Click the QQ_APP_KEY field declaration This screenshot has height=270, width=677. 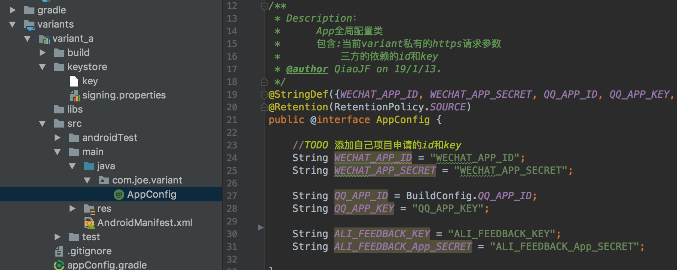[364, 208]
